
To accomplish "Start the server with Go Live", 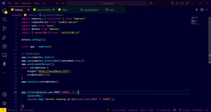I will [x=184, y=110].
